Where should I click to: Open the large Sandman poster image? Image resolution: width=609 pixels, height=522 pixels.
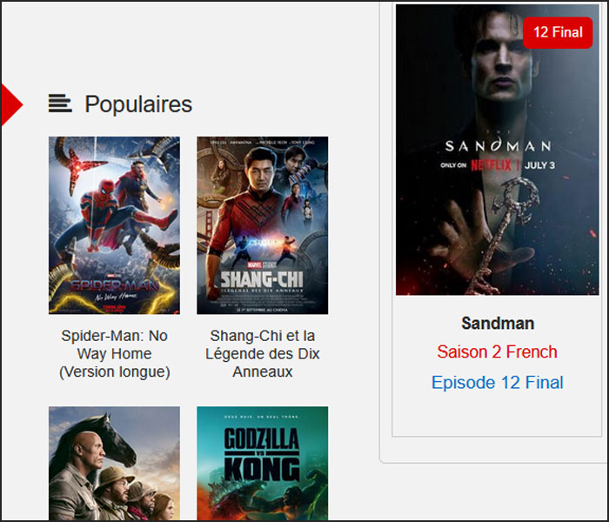[497, 150]
